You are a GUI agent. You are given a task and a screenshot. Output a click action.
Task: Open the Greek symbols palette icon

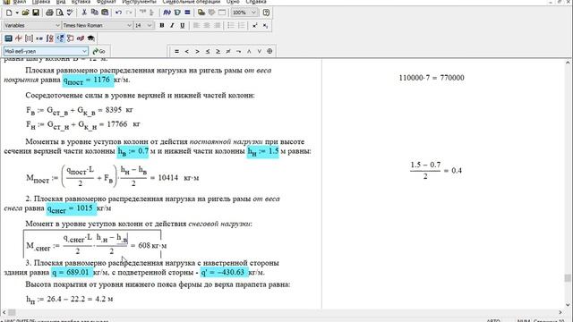(x=81, y=38)
